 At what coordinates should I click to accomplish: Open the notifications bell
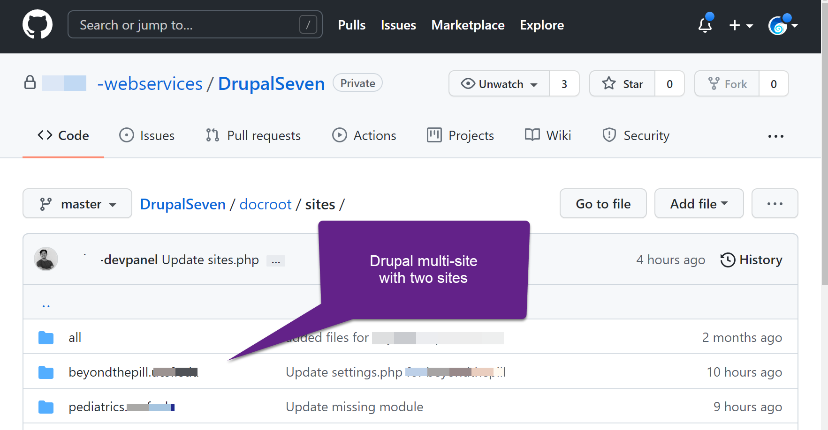705,25
